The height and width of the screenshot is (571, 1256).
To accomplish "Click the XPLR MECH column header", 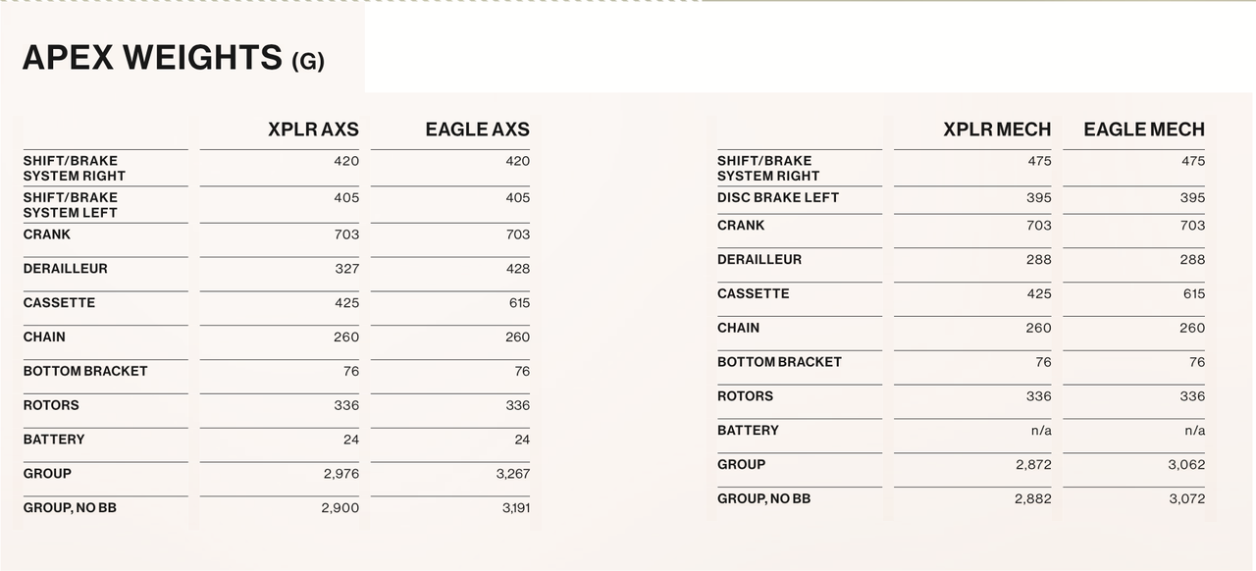I will (996, 130).
